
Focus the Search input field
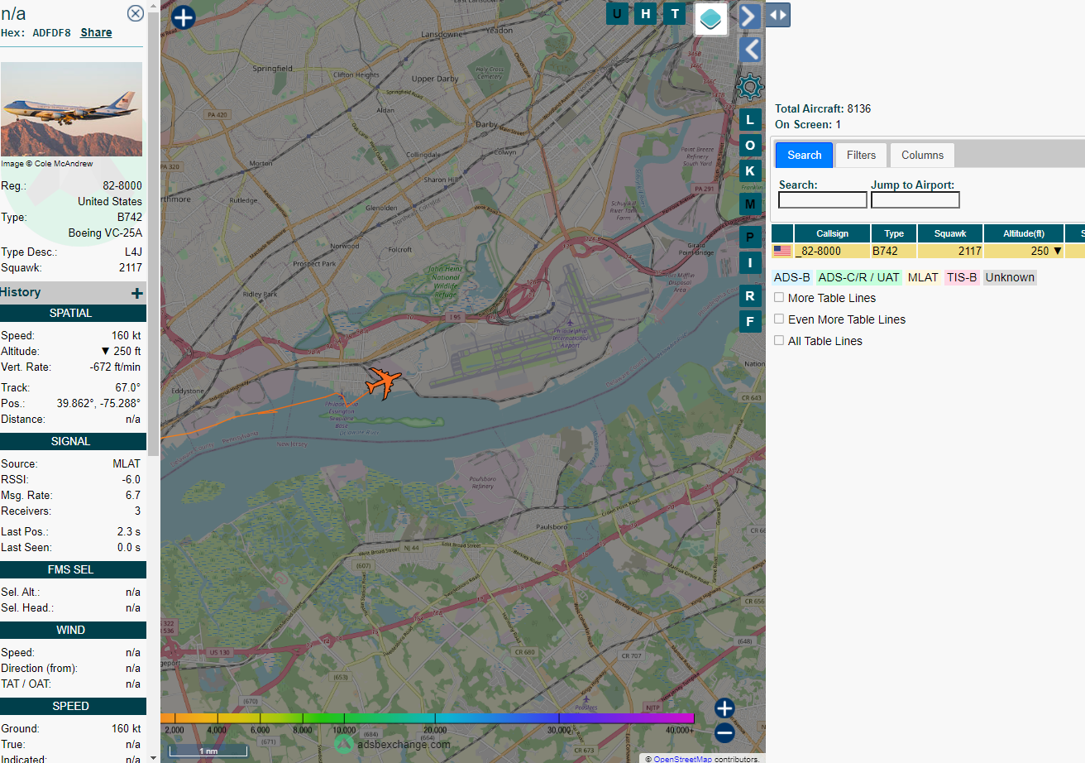click(823, 200)
